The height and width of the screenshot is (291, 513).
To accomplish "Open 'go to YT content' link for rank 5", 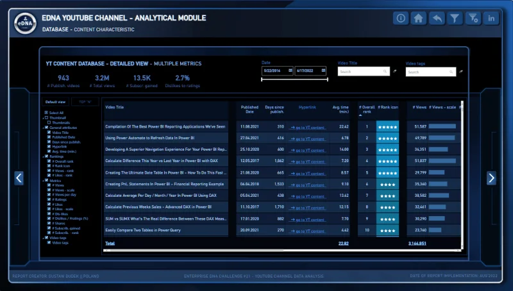I will (308, 174).
